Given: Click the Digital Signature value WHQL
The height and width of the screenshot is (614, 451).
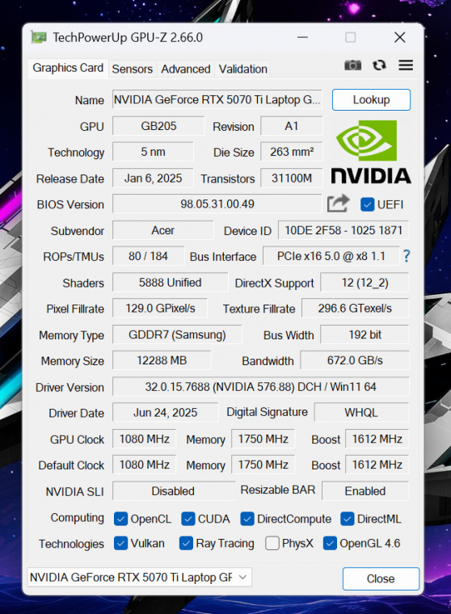Looking at the screenshot, I should [361, 413].
